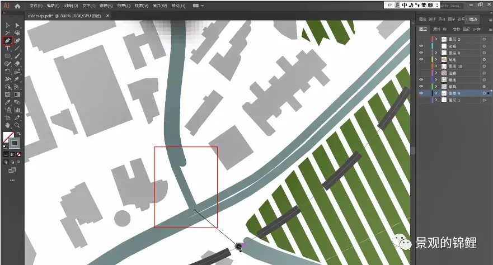Set paint to None button
The height and width of the screenshot is (265, 493).
point(18,154)
